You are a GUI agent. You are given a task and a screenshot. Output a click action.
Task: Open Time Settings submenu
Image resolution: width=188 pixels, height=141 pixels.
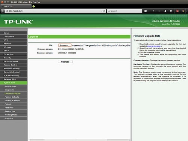point(14,86)
